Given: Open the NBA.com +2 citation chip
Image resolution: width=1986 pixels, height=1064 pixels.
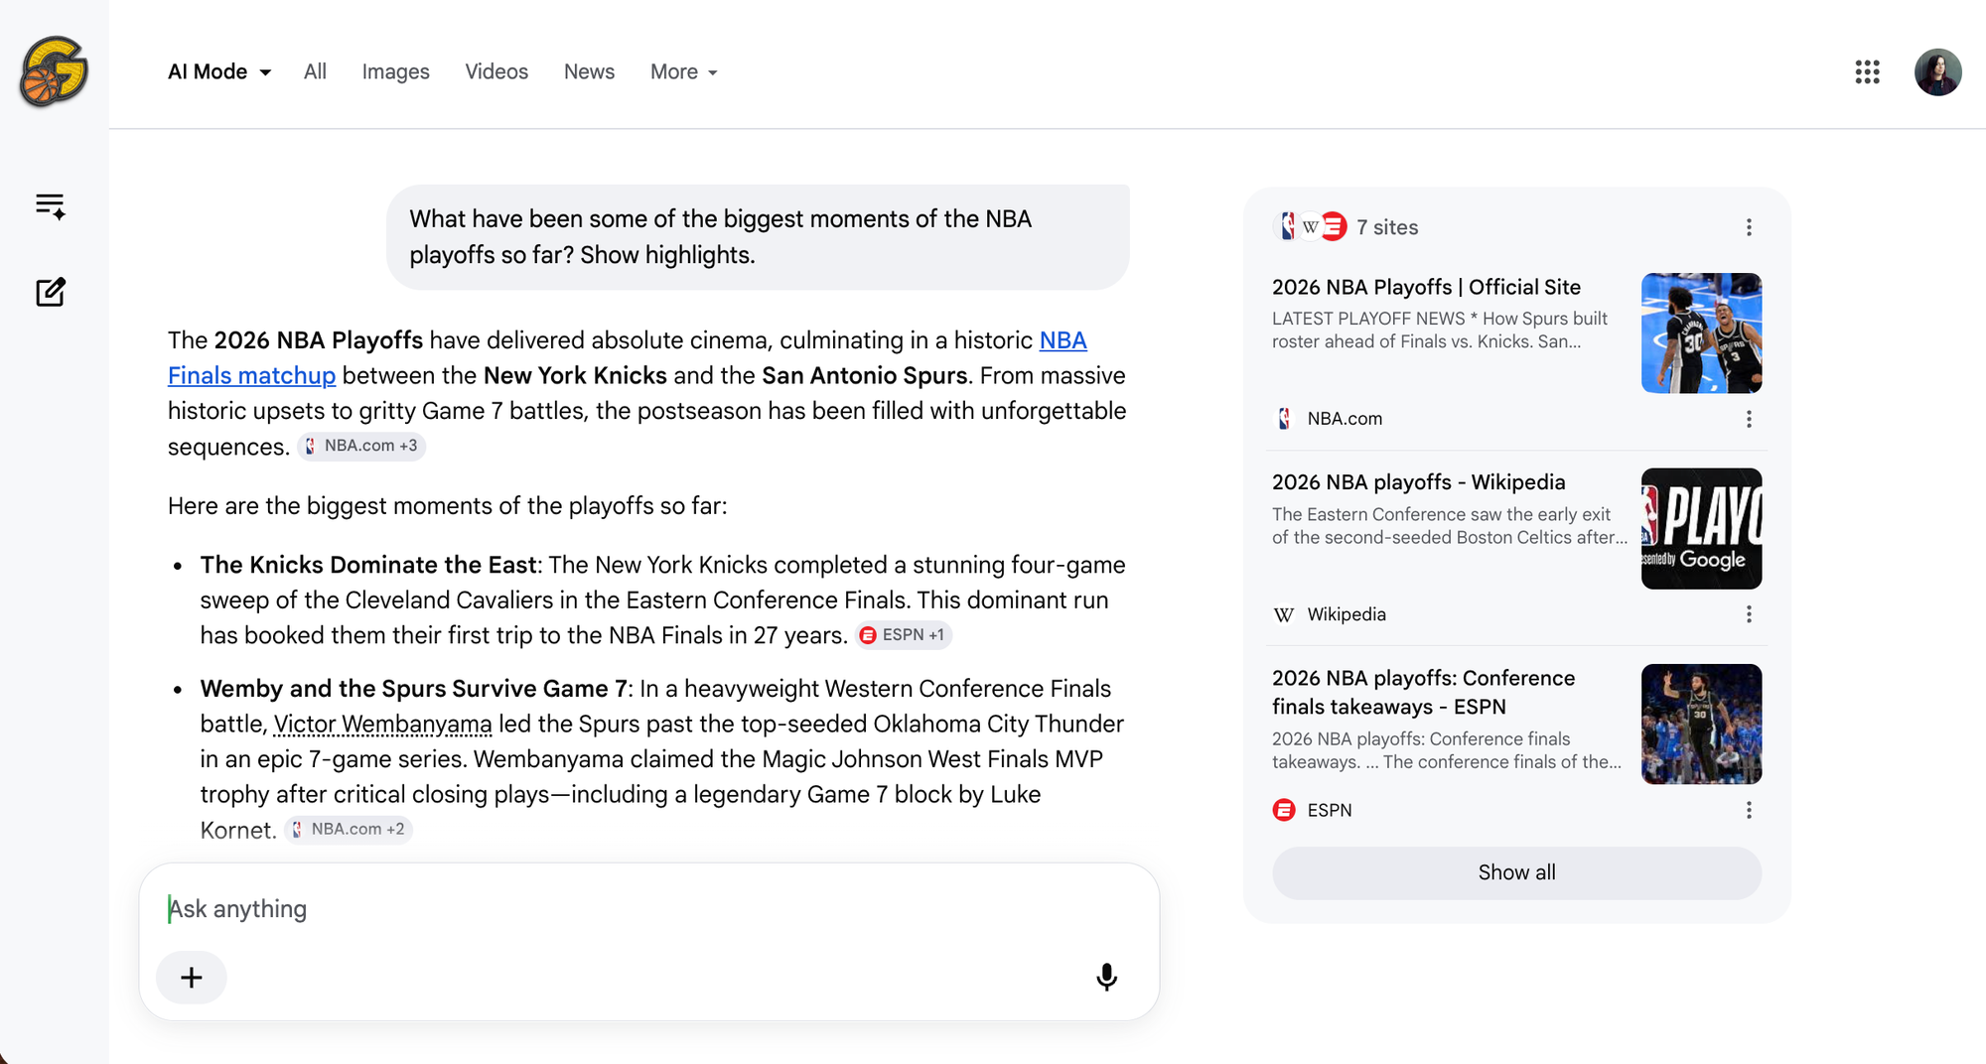Looking at the screenshot, I should pyautogui.click(x=349, y=830).
